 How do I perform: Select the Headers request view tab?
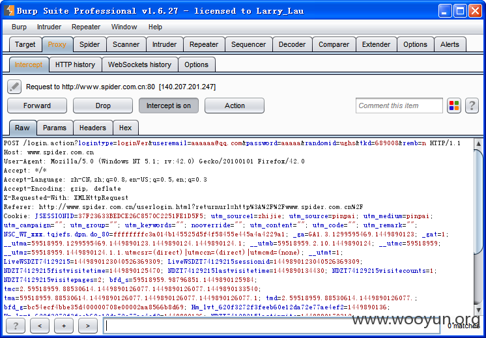[93, 128]
